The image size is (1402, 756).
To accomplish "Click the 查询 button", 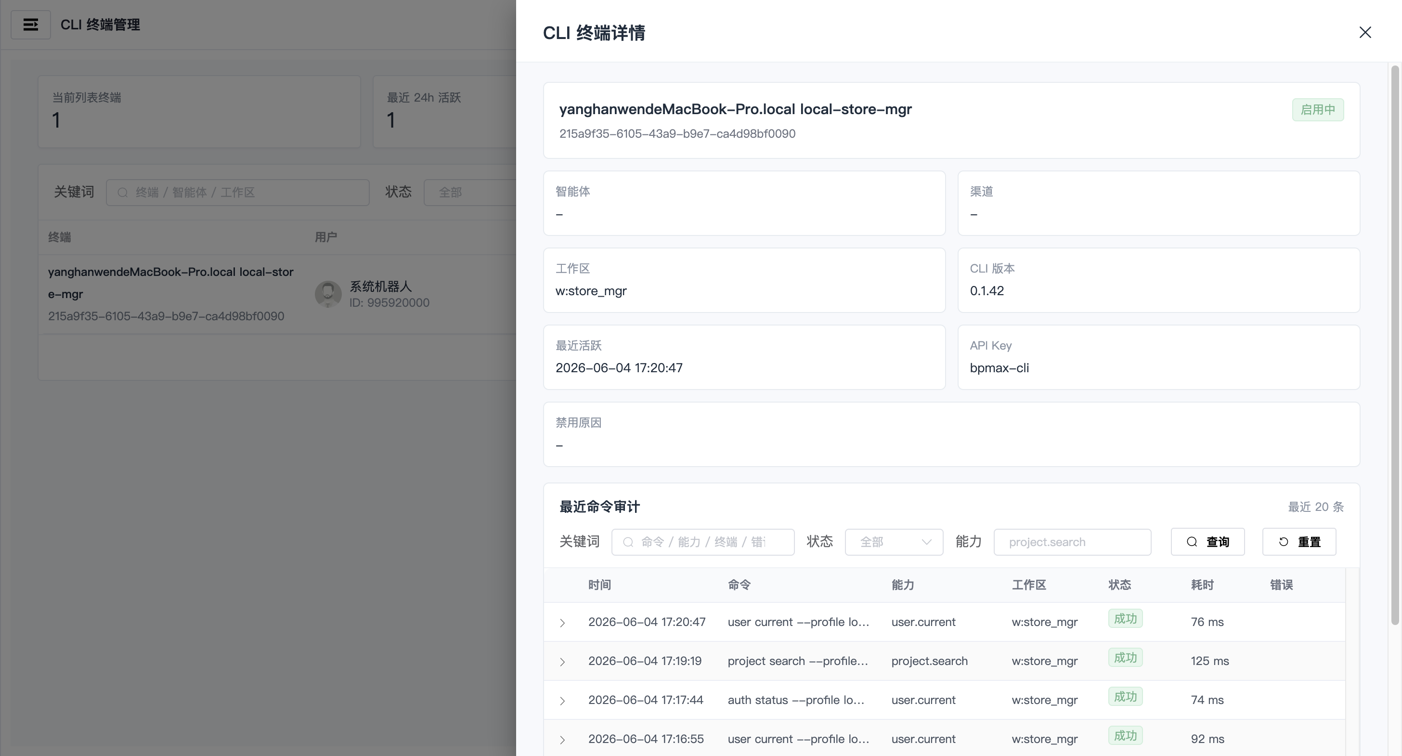I will (x=1207, y=542).
